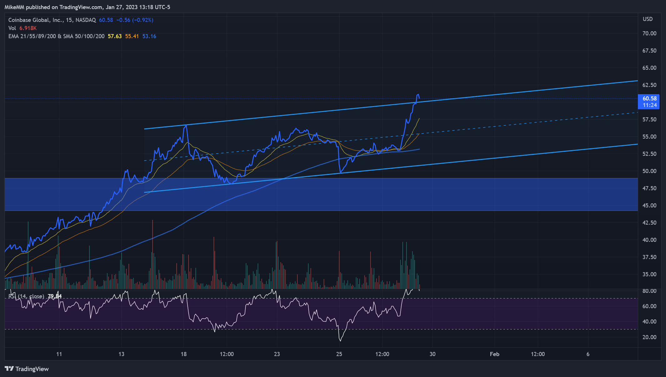
Task: Click the 50.00 price axis label
Action: pos(649,171)
